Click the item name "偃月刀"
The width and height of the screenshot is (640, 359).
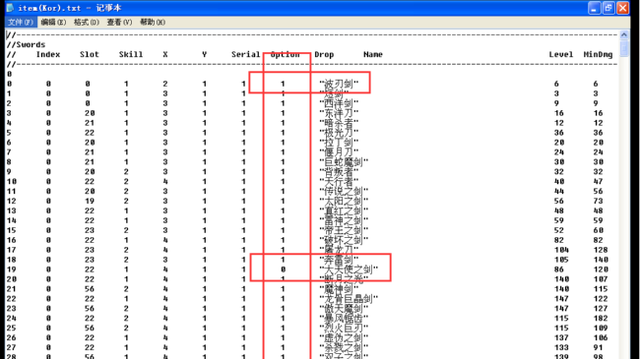(339, 152)
